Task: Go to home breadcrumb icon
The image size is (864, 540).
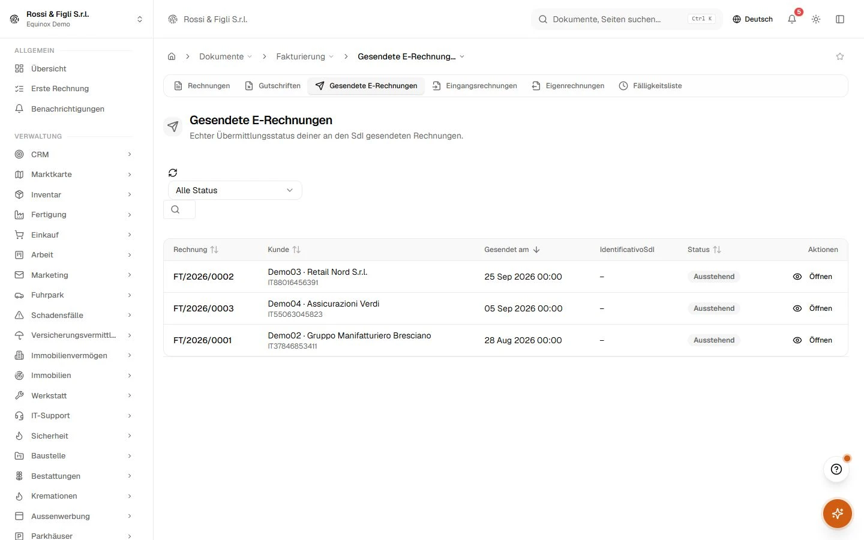Action: (x=172, y=56)
